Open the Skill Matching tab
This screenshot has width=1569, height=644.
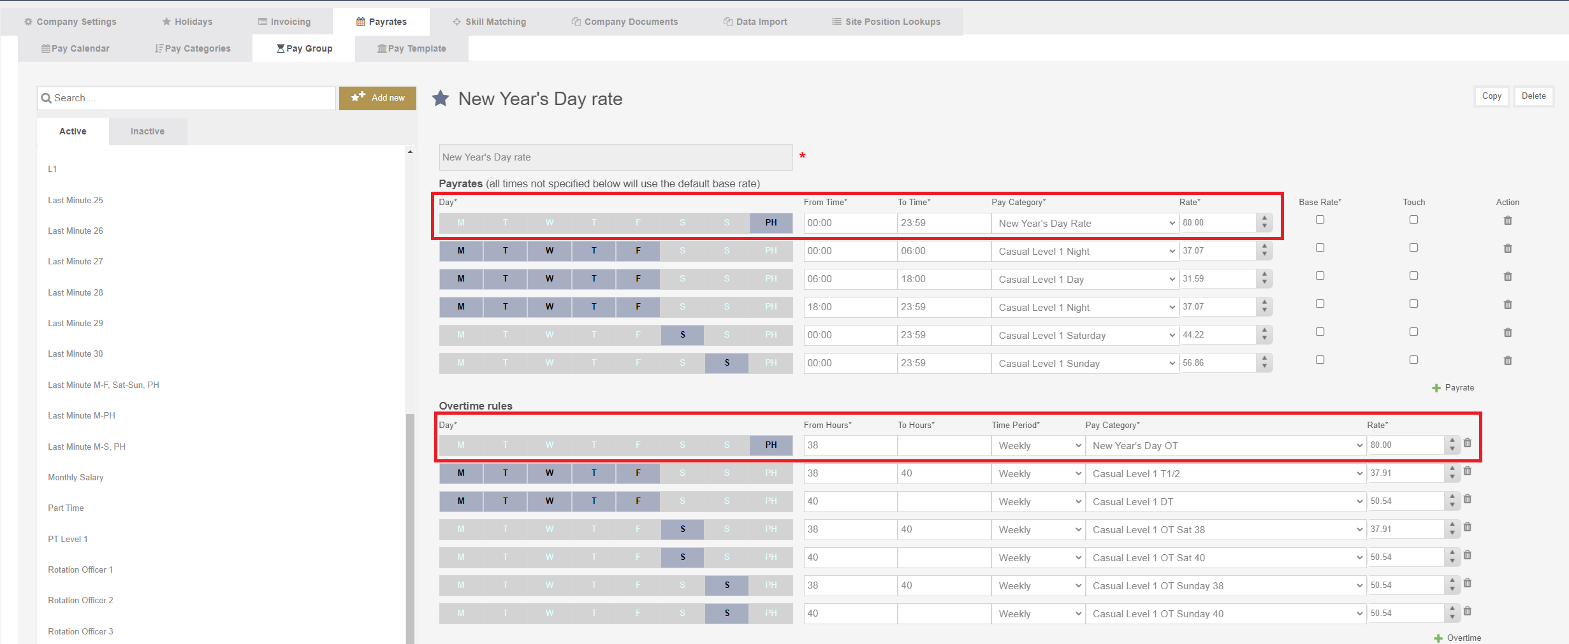point(489,22)
